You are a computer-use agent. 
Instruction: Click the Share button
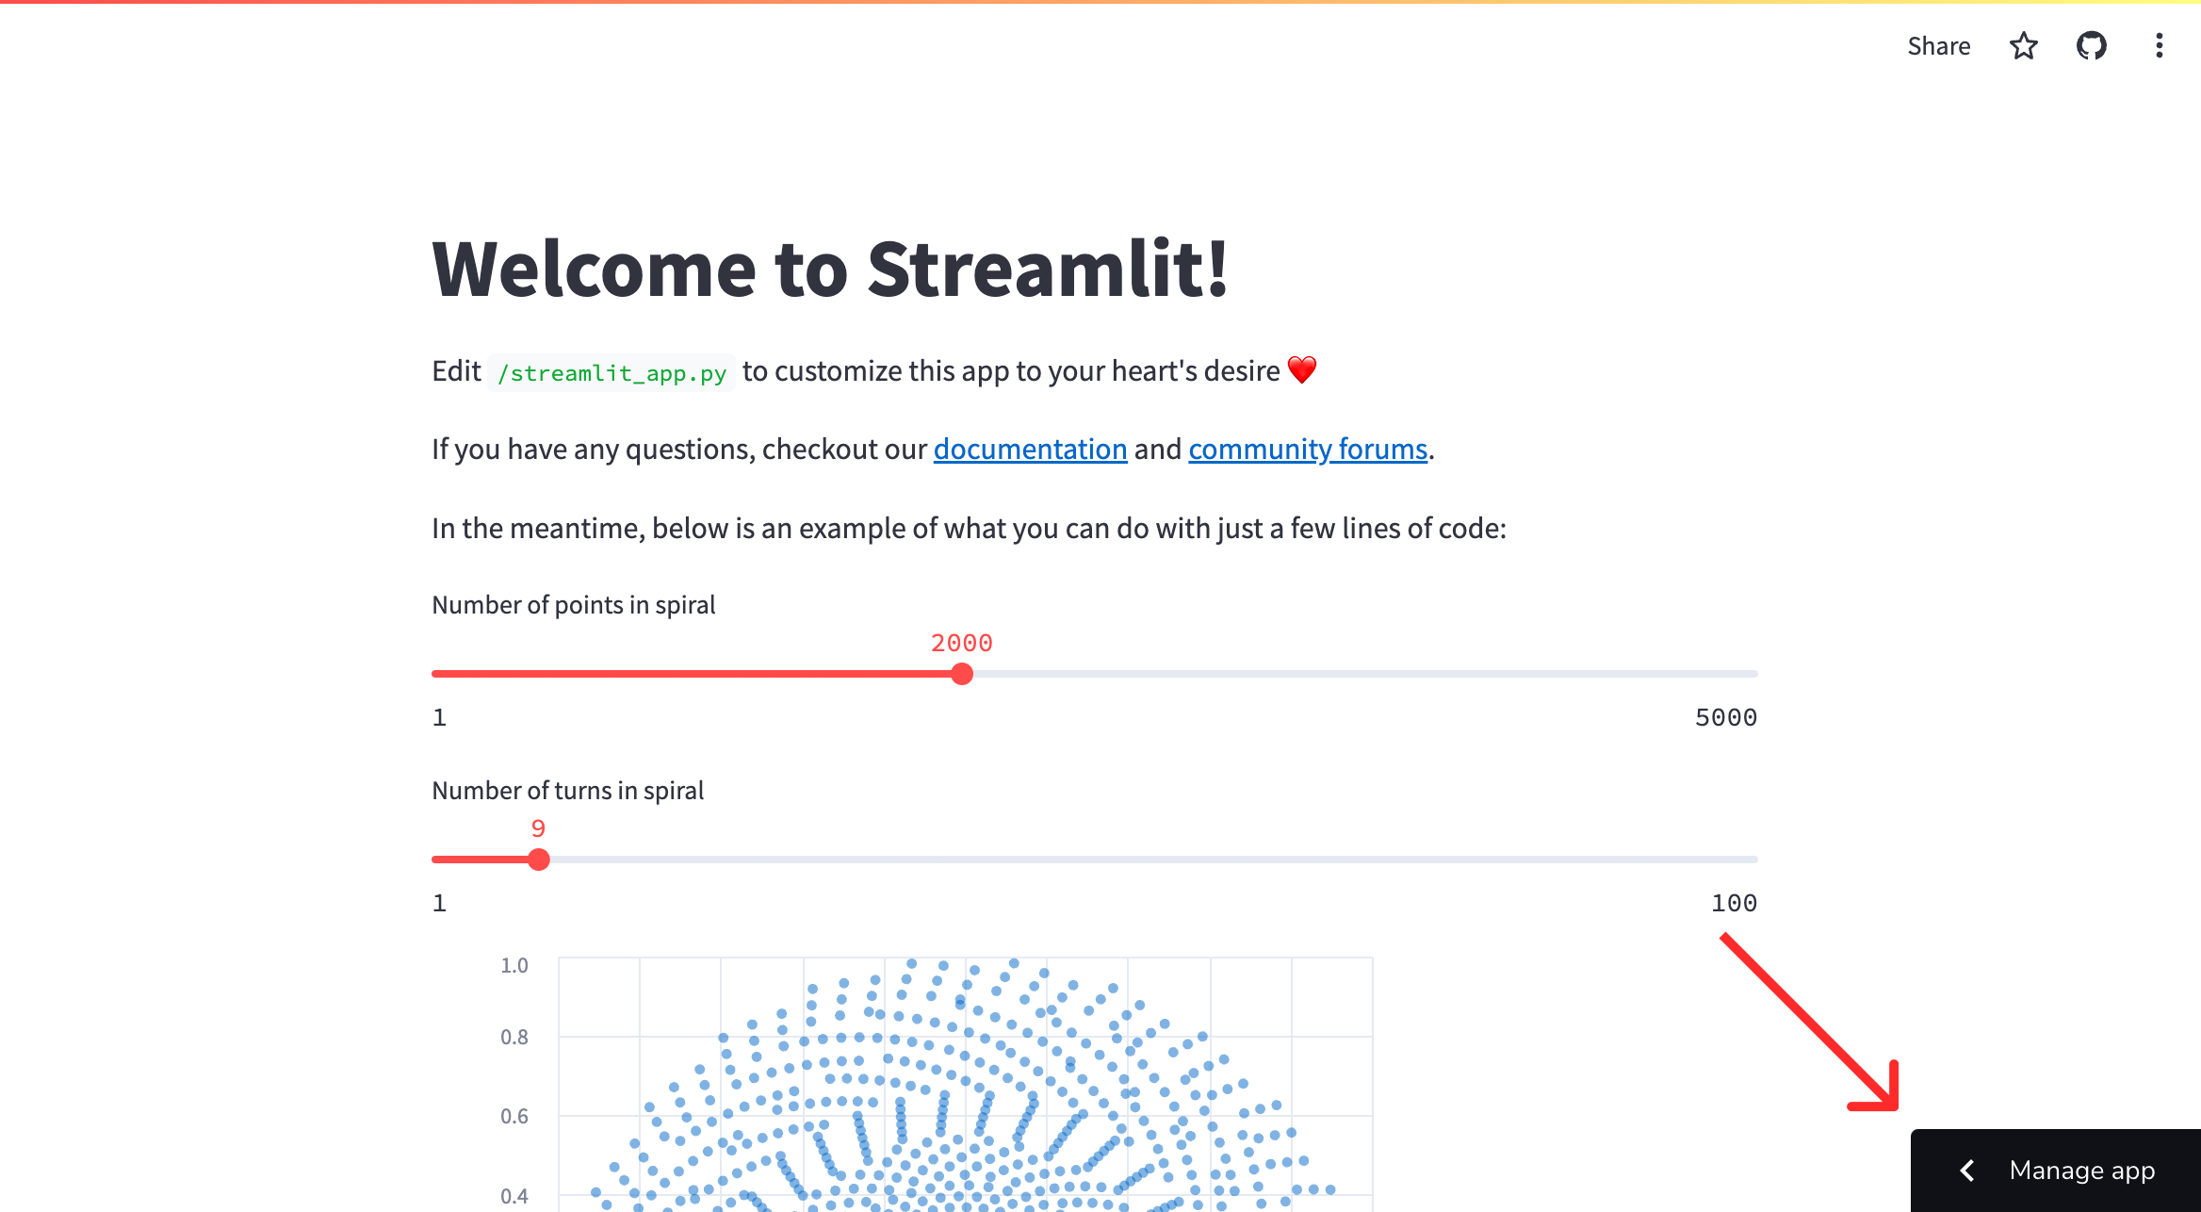[x=1939, y=45]
